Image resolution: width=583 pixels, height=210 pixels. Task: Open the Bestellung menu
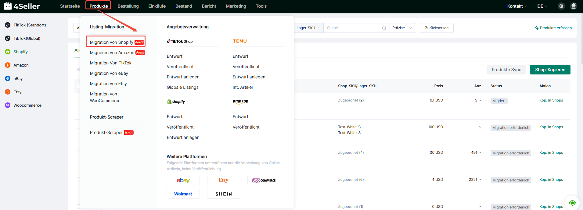pyautogui.click(x=128, y=6)
